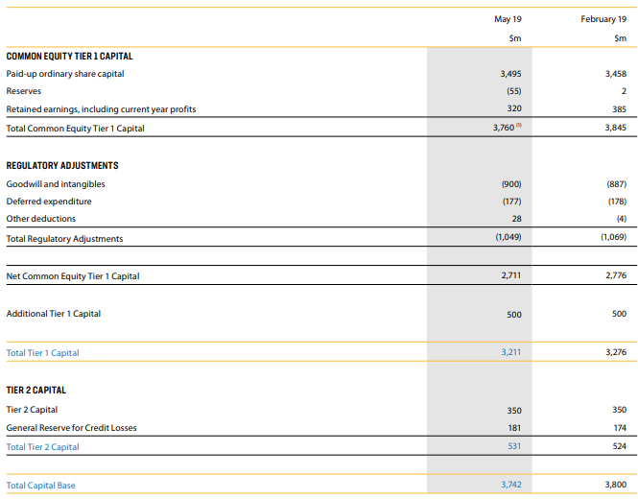The height and width of the screenshot is (499, 638).
Task: Select the February 19 column header
Action: 603,19
